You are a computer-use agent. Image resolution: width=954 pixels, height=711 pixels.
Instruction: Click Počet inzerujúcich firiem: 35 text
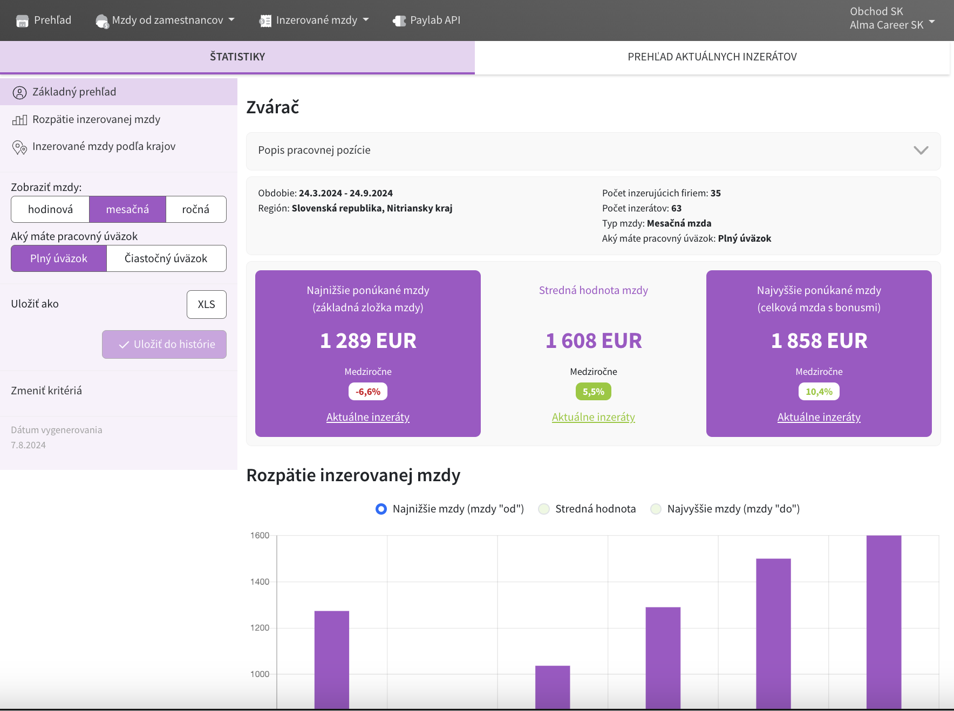tap(662, 194)
